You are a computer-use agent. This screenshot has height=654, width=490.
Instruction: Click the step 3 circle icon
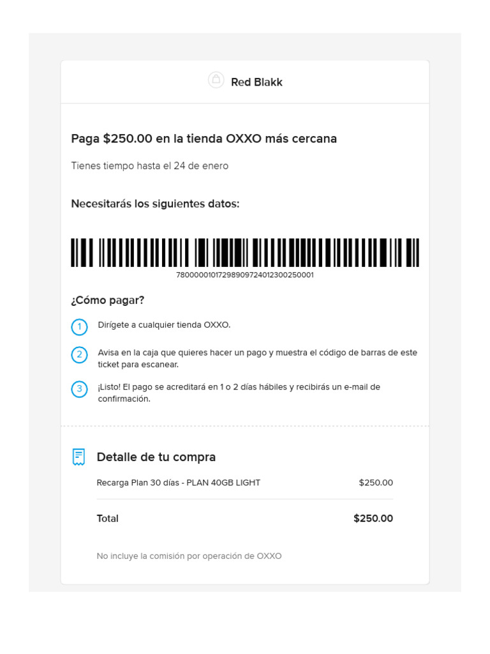tap(79, 389)
